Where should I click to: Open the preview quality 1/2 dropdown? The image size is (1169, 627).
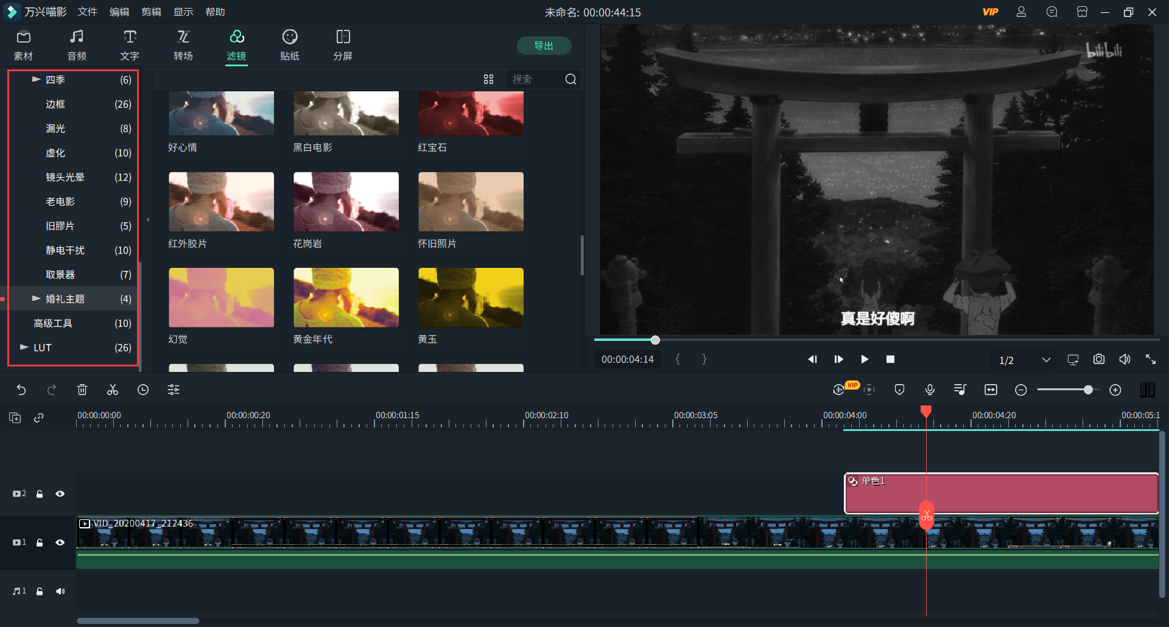pyautogui.click(x=1046, y=360)
